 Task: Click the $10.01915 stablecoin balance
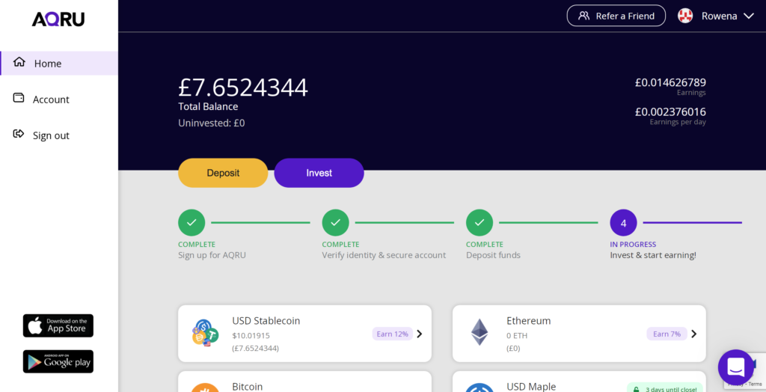(251, 336)
